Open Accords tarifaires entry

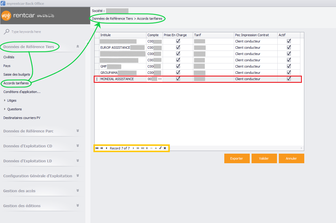click(x=16, y=83)
